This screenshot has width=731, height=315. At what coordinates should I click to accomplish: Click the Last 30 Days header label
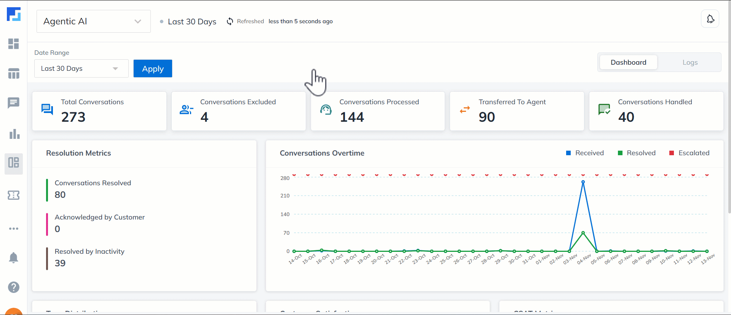point(192,22)
